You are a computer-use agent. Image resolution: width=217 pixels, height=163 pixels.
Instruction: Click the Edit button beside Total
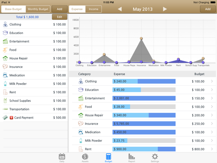click(60, 17)
